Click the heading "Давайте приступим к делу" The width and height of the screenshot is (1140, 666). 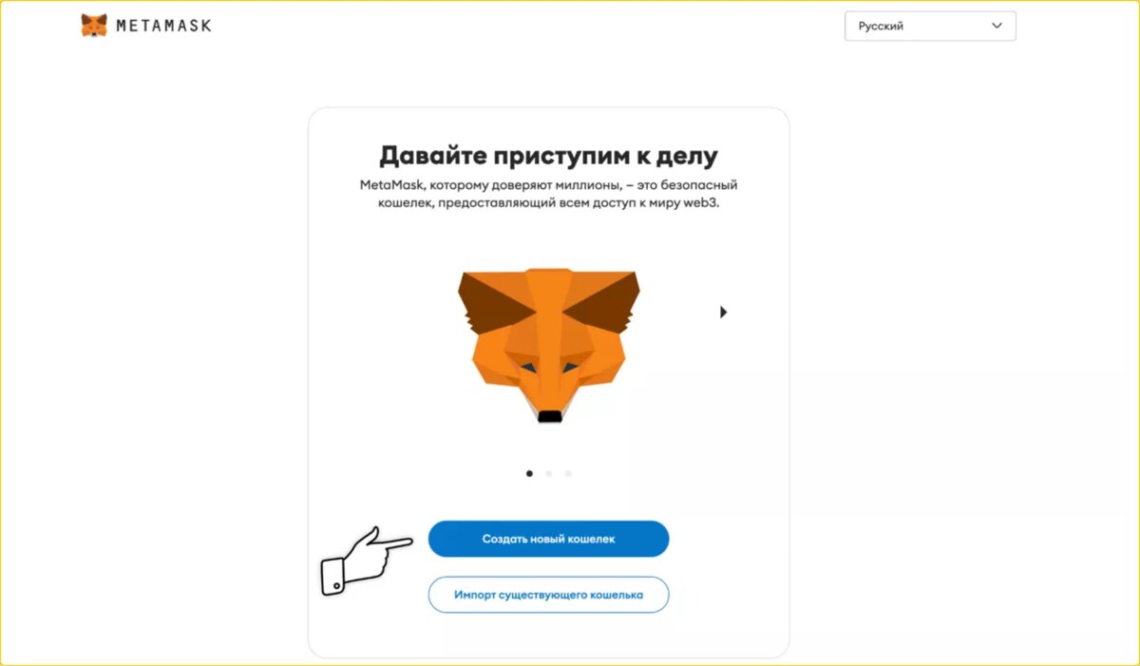click(548, 154)
